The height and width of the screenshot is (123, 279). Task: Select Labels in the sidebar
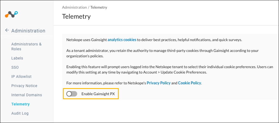17,58
